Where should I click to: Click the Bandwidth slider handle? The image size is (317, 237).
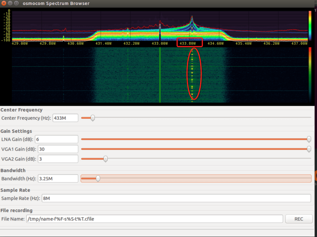click(98, 178)
